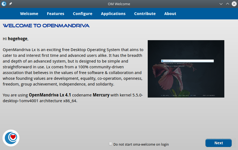This screenshot has width=238, height=150.
Task: Open the Welcome tab
Action: [29, 14]
